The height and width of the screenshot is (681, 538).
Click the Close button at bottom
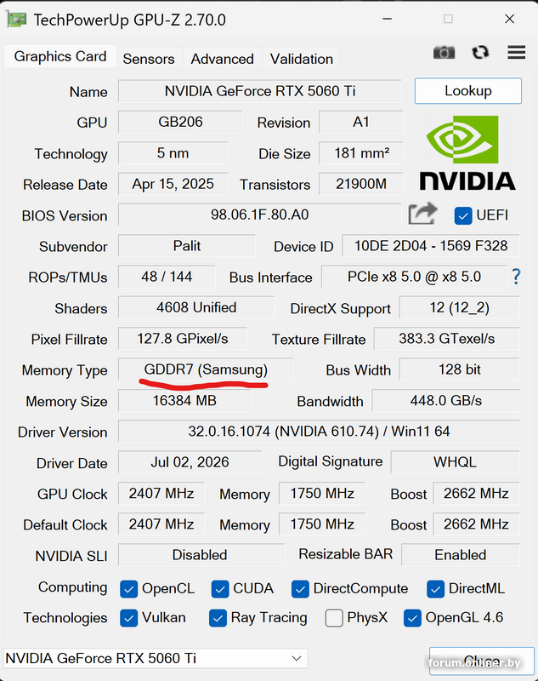coord(481,661)
